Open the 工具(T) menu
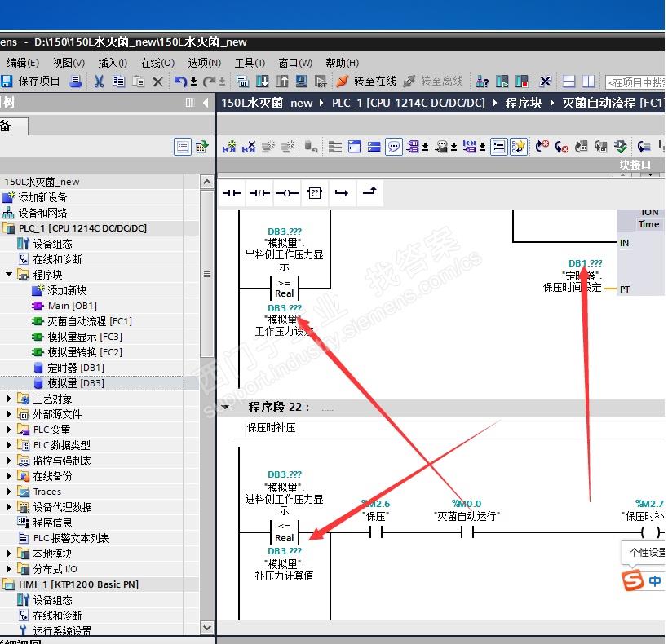Screen dimensions: 668x644 tap(250, 63)
